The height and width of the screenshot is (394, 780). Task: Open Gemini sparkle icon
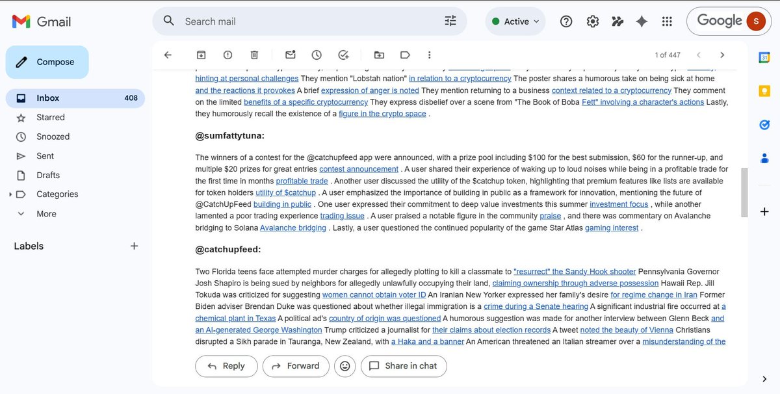point(642,21)
